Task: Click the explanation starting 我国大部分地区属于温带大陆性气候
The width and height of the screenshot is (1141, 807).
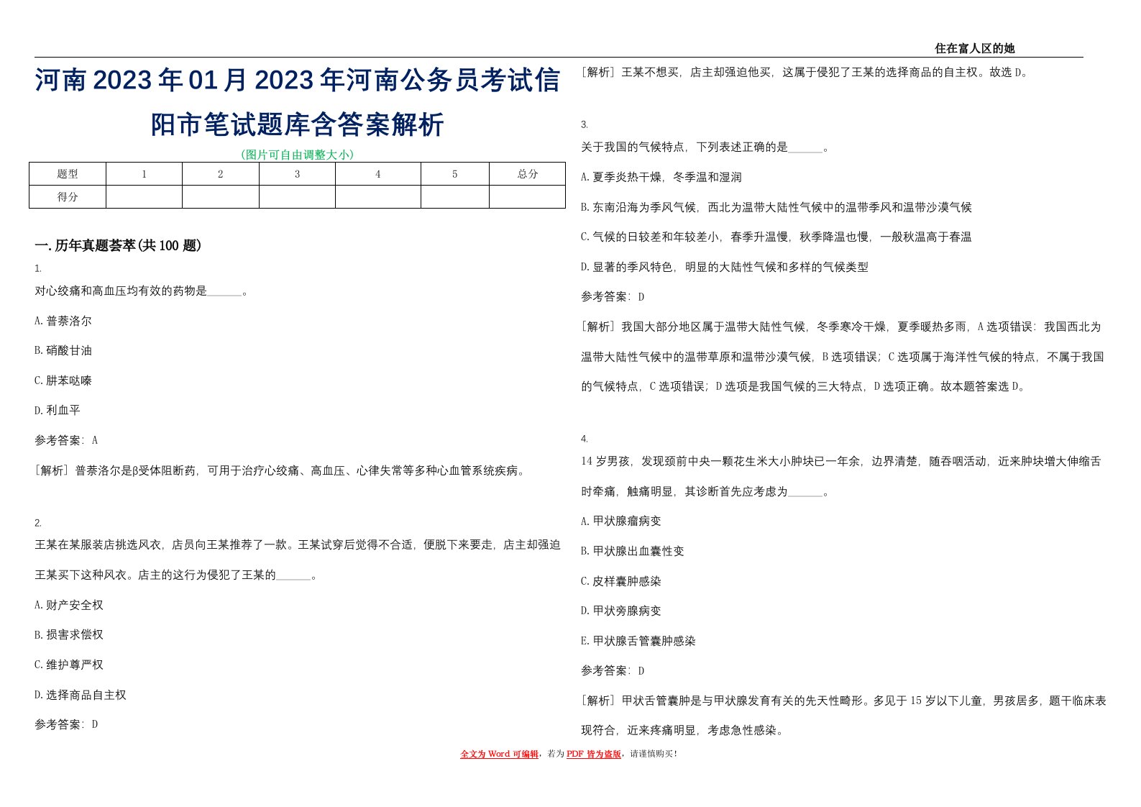Action: (843, 357)
